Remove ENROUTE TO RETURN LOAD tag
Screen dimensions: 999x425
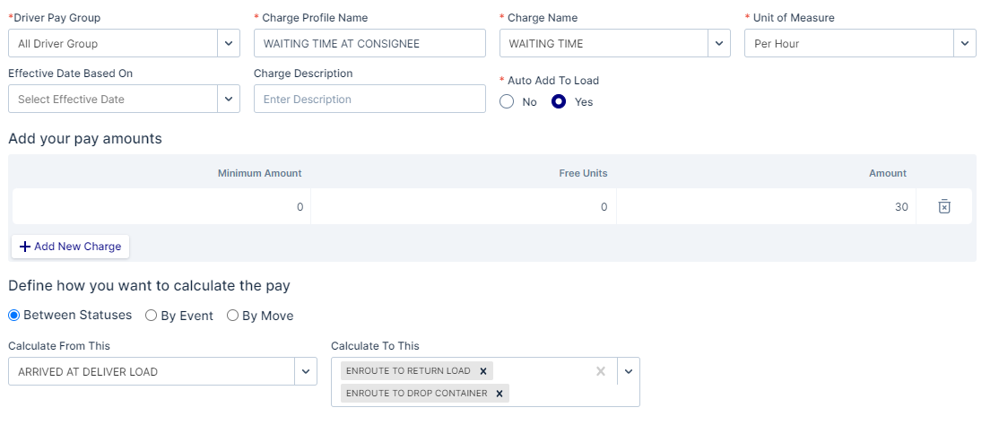(x=482, y=371)
